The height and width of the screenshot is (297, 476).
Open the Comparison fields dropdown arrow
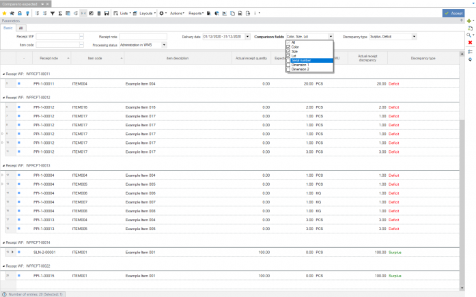click(x=331, y=37)
